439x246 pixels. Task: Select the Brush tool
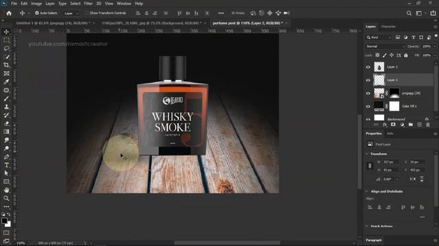(x=6, y=98)
